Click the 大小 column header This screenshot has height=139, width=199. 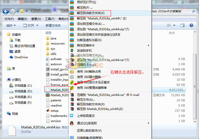171,33
